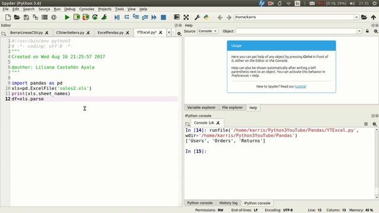Image resolution: width=379 pixels, height=213 pixels.
Task: Save all files toolbar icon
Action: pos(36,17)
